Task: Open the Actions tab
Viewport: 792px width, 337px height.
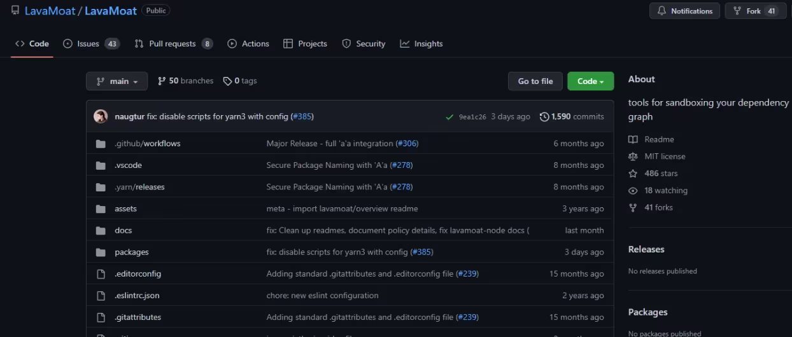Action: click(x=248, y=44)
